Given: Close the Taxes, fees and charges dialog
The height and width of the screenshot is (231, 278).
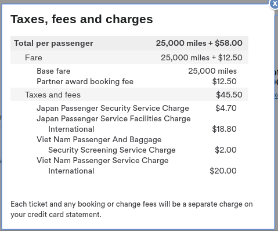Looking at the screenshot, I should tap(275, 4).
